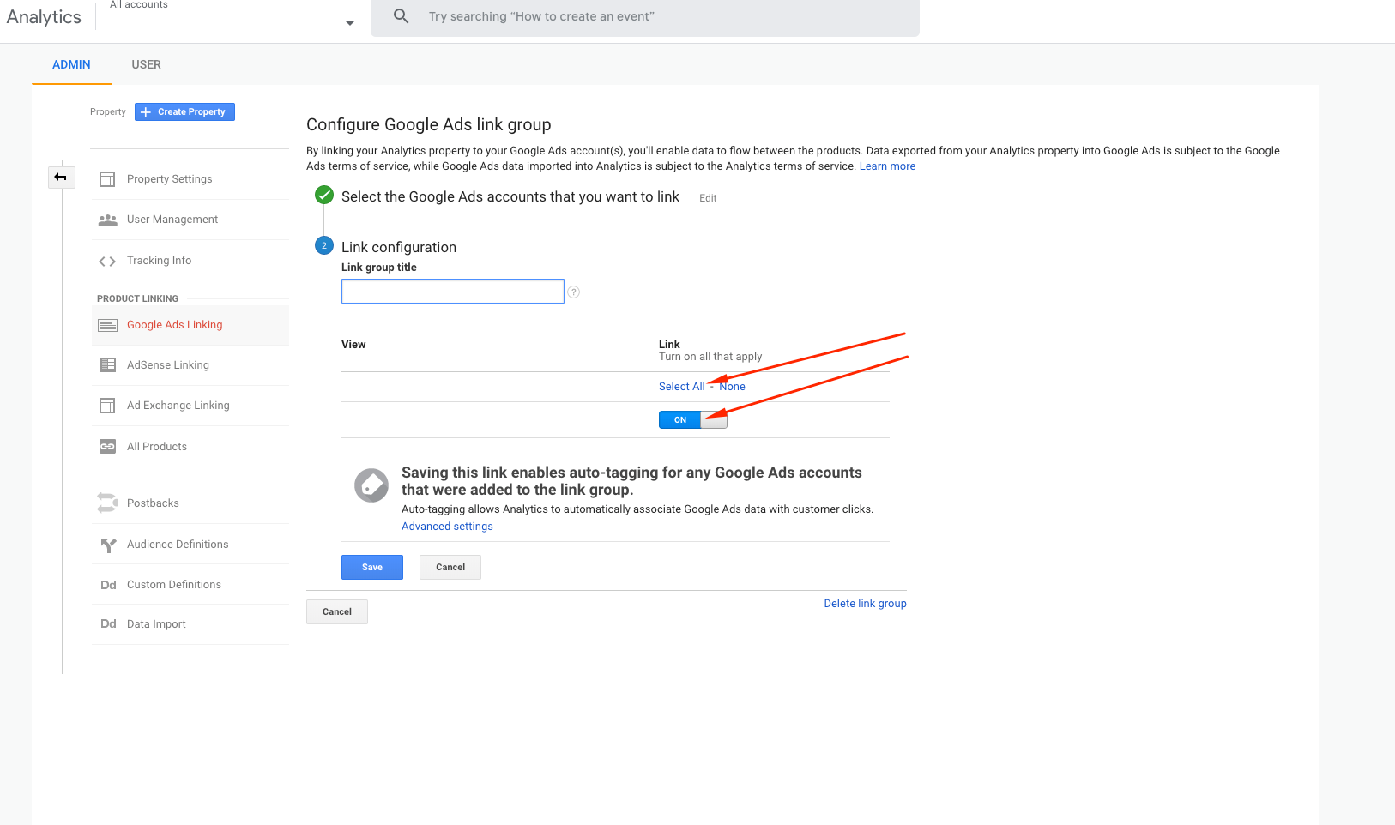Switch to the ADMIN tab

click(71, 64)
